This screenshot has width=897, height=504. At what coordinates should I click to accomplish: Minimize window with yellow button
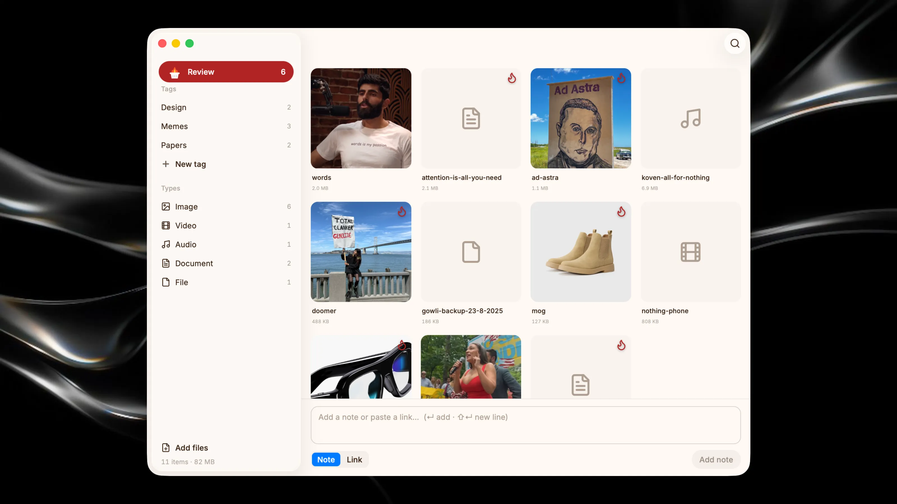pos(176,43)
